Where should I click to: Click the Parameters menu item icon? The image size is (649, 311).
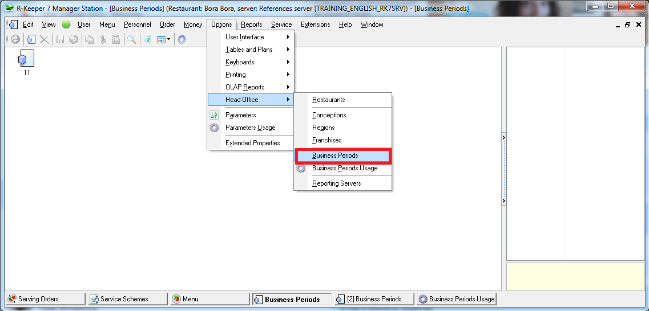[x=214, y=115]
